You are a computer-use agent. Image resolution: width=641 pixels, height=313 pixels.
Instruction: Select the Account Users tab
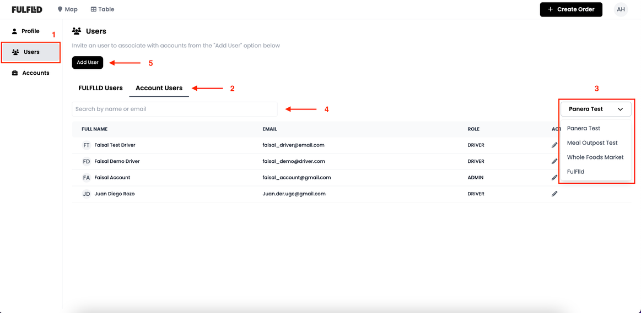click(x=159, y=88)
